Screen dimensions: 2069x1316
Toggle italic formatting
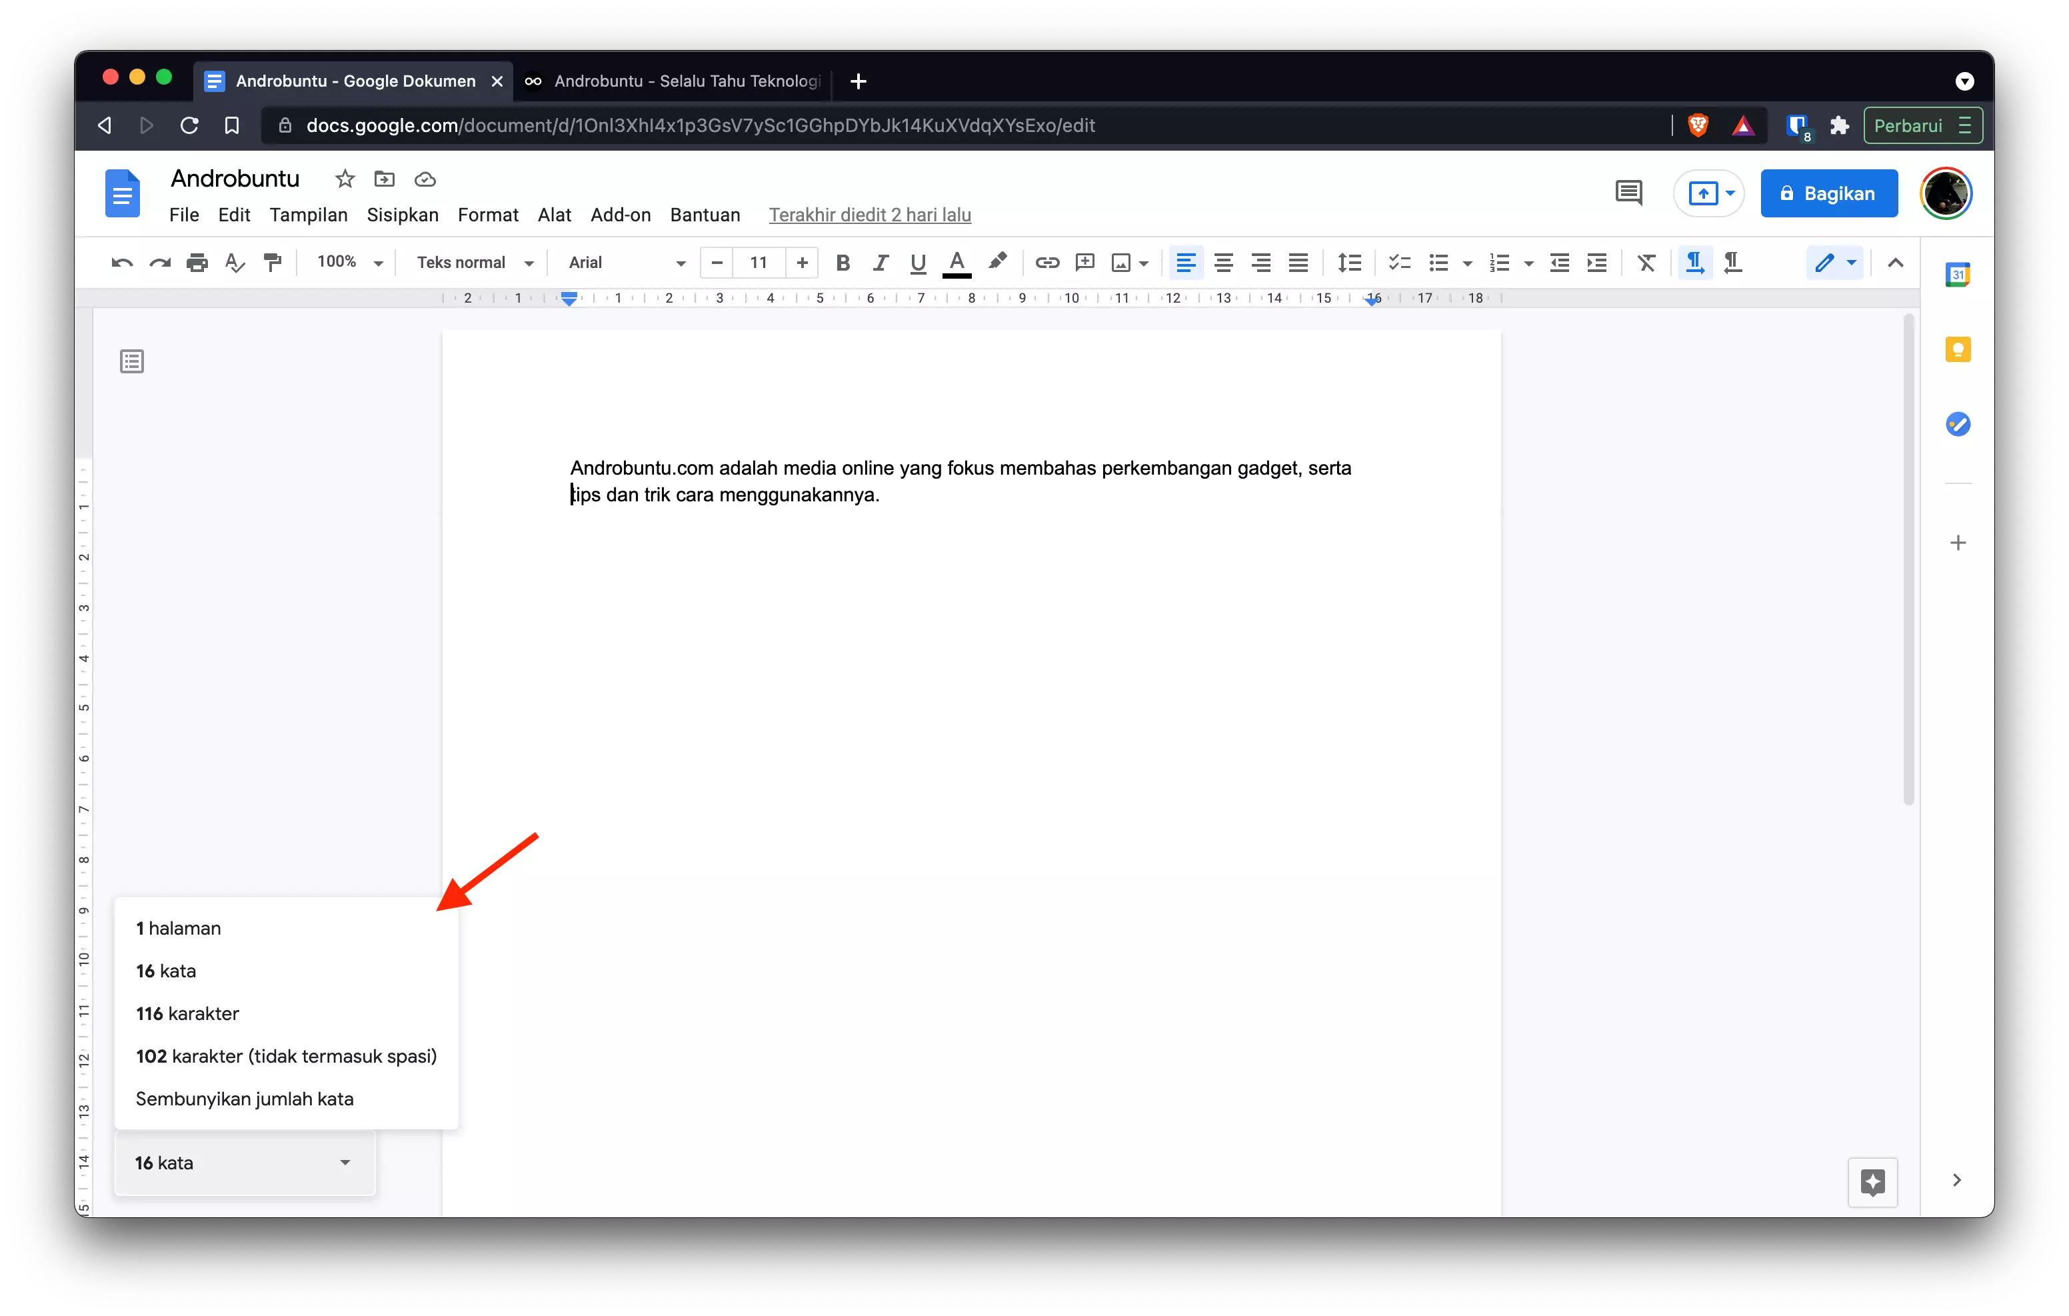pyautogui.click(x=880, y=262)
